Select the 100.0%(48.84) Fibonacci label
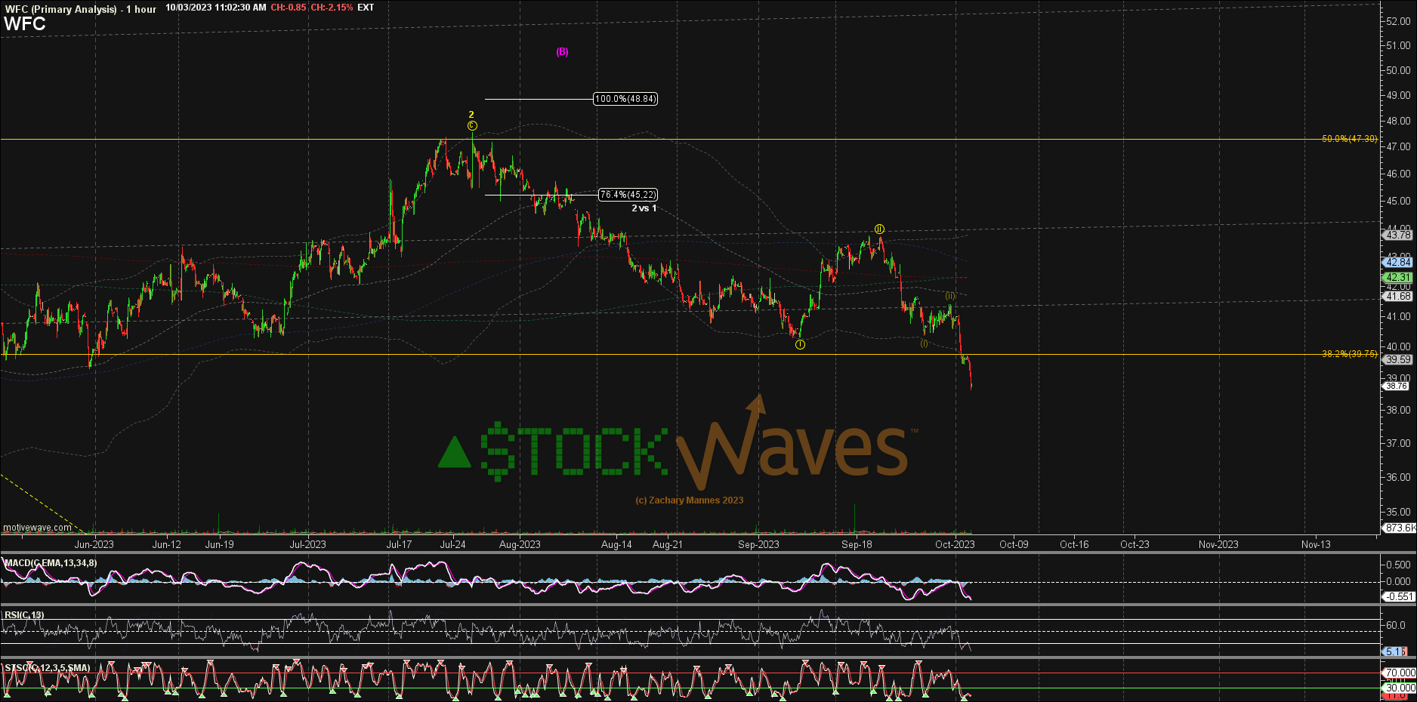This screenshot has height=702, width=1417. (x=625, y=99)
